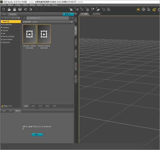The width and height of the screenshot is (160, 150).
Task: Click the pane options icon beside 3D view tab
Action: click(x=76, y=14)
